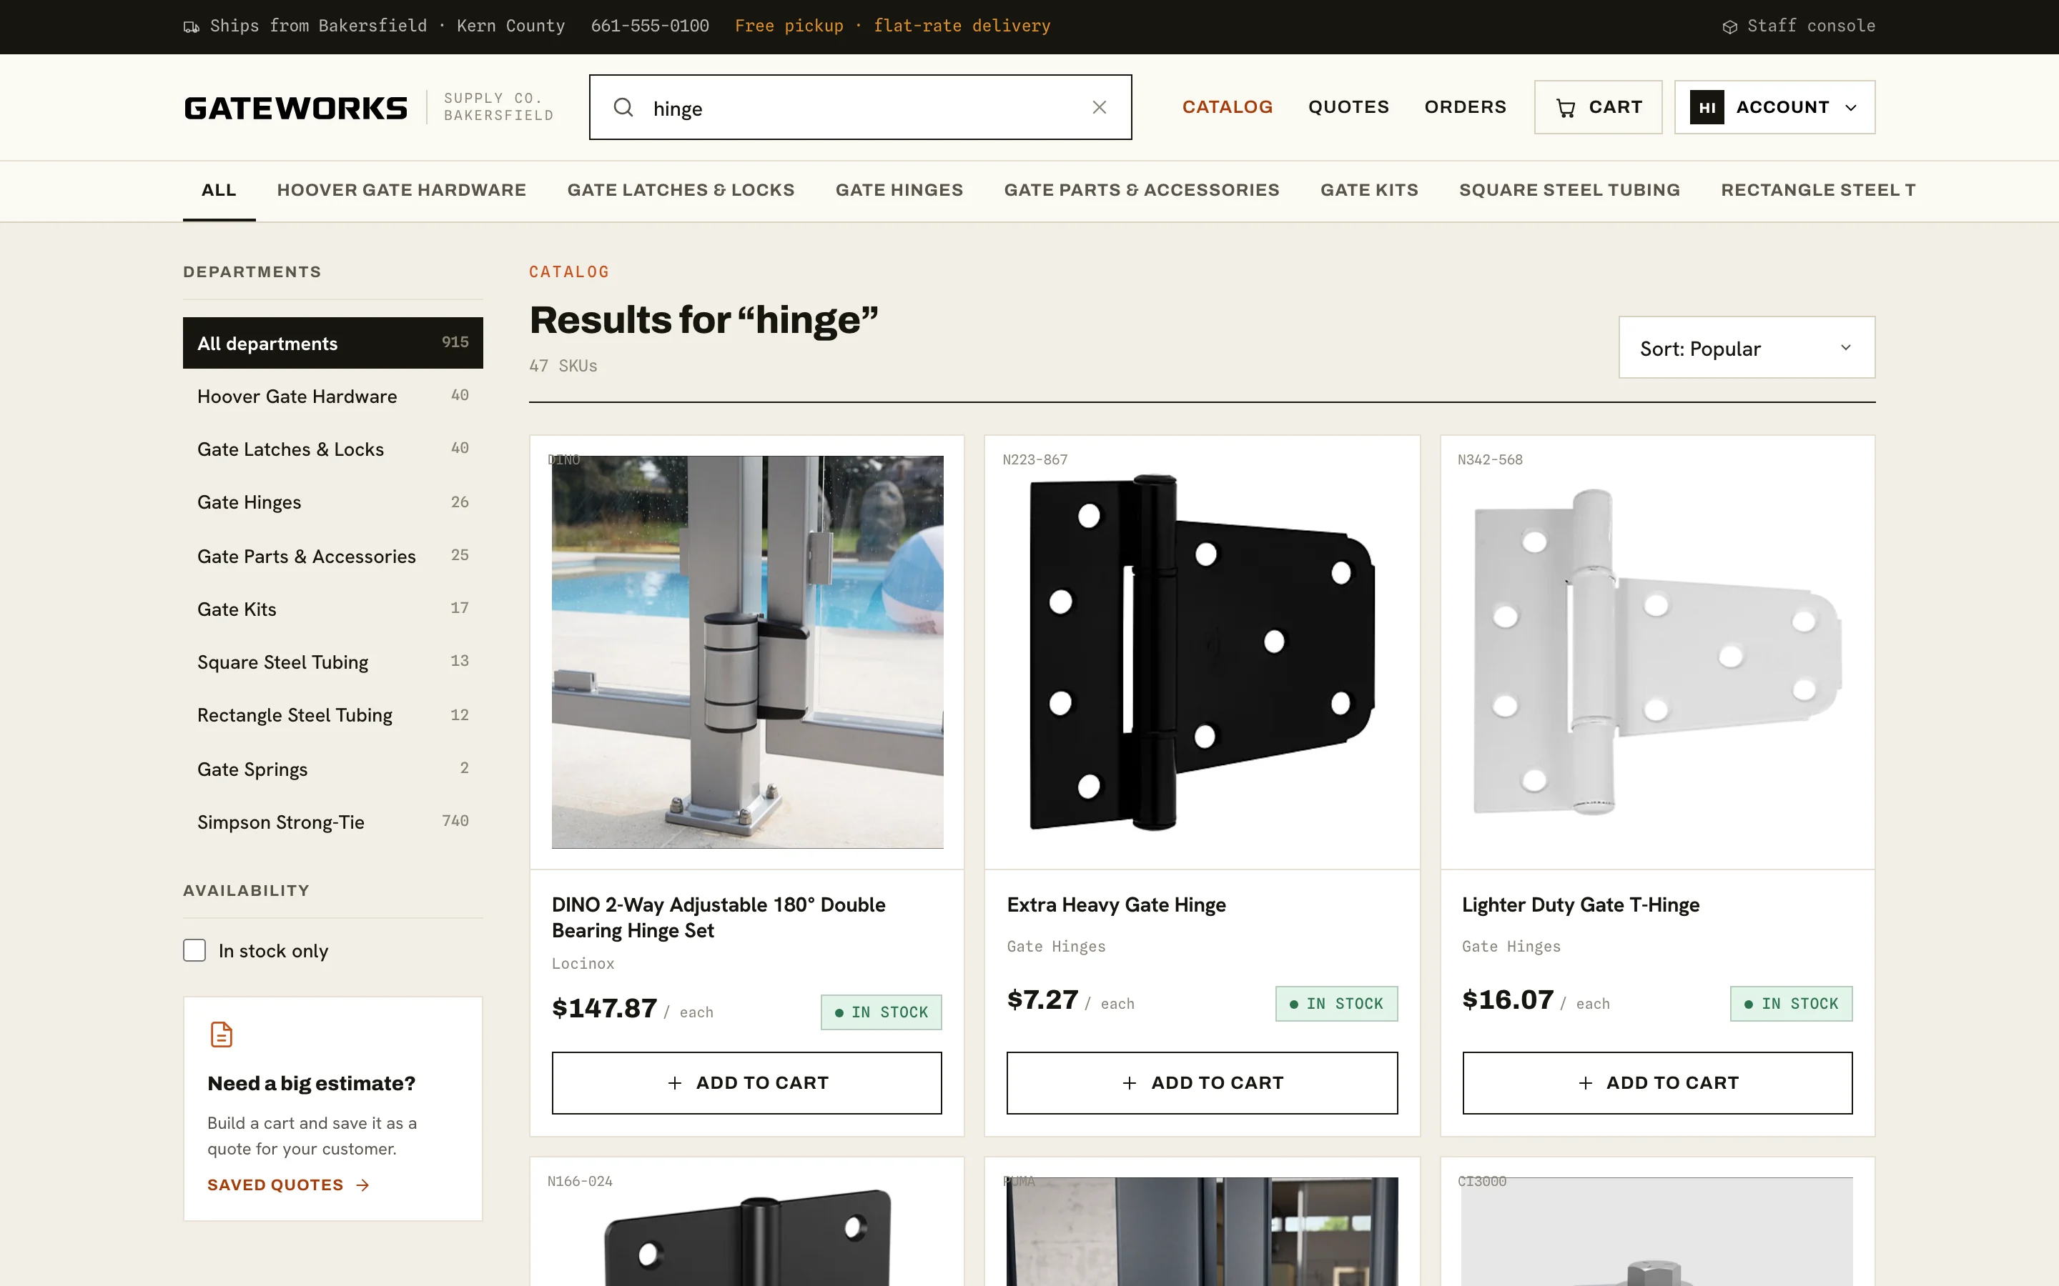Open the HI account avatar badge

[x=1707, y=107]
